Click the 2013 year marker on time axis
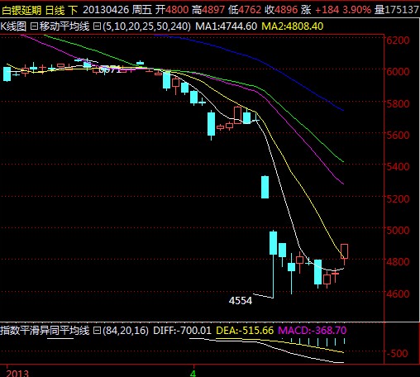 [17, 373]
